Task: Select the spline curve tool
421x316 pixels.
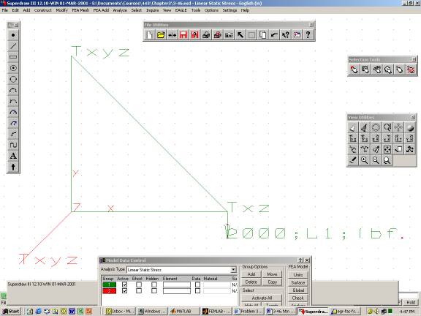Action: point(13,145)
